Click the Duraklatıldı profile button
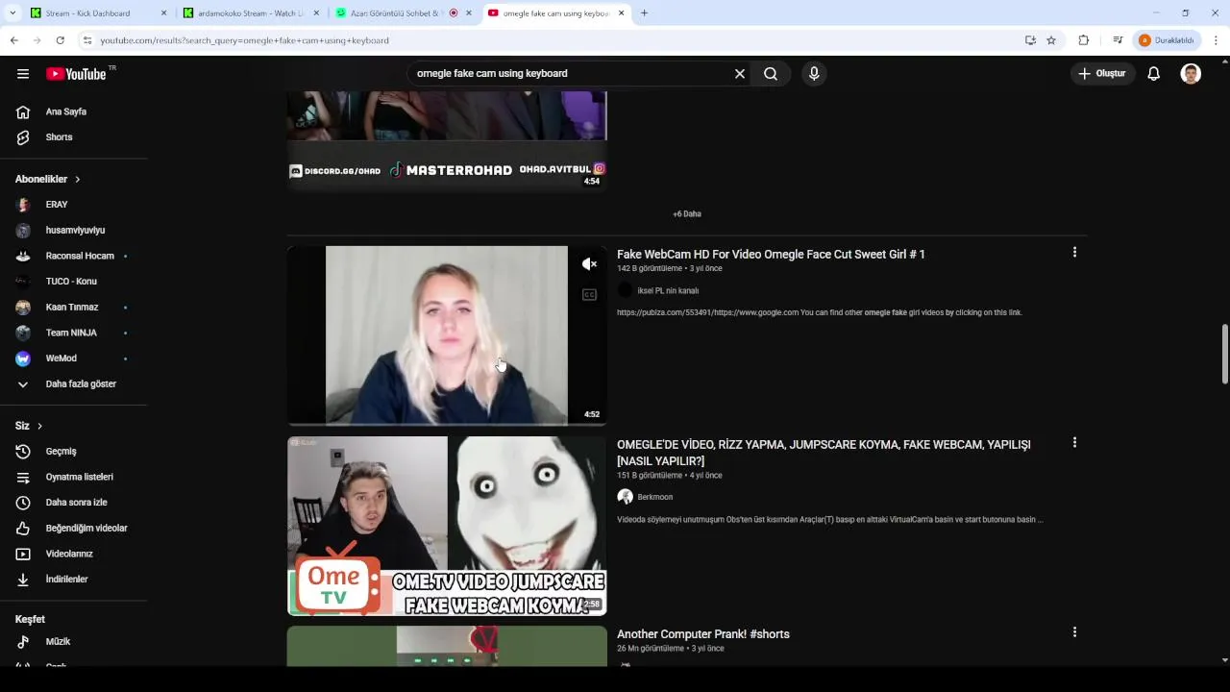Viewport: 1230px width, 692px height. tap(1166, 40)
